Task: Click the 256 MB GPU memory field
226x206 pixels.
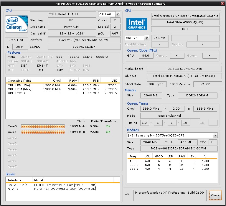Action: (x=160, y=38)
